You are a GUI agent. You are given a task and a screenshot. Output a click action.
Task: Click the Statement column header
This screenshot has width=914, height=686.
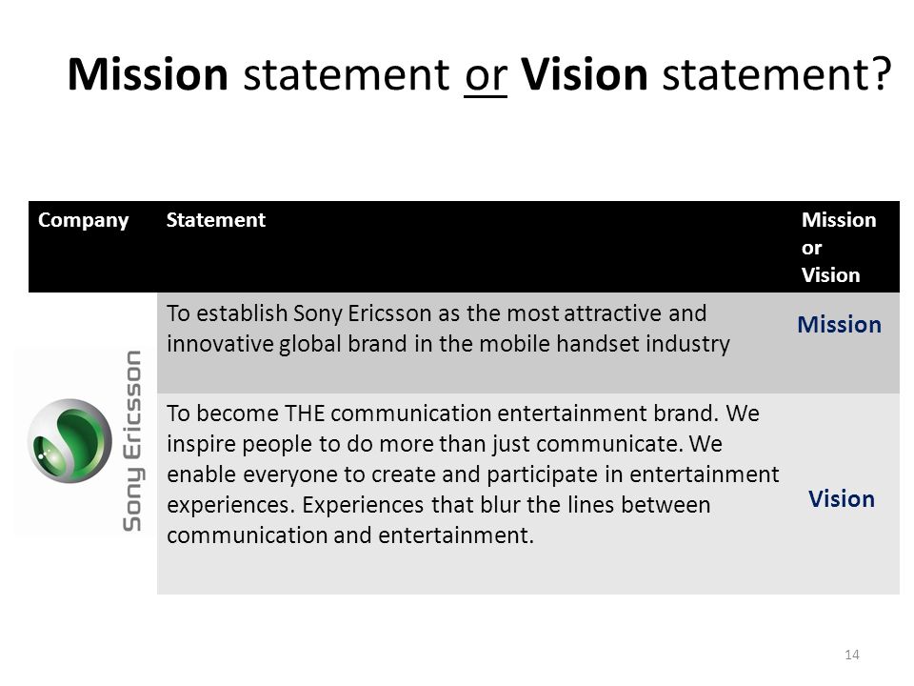[x=216, y=220]
